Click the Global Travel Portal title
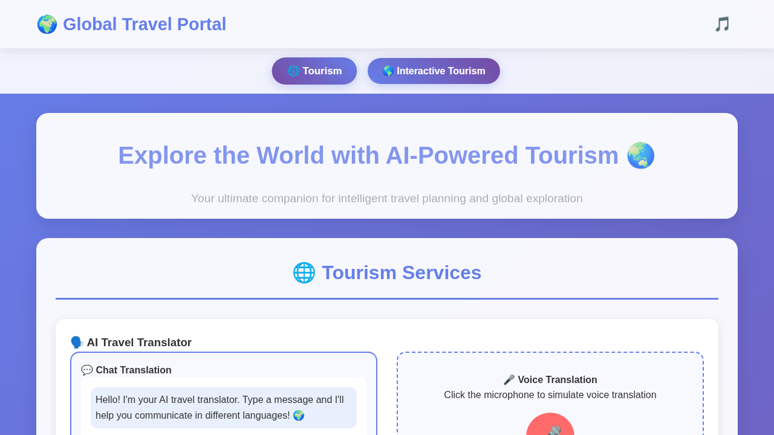Viewport: 774px width, 435px height. pos(145,24)
